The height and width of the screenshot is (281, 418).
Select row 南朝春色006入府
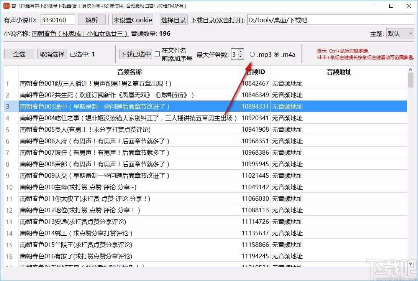click(129, 141)
